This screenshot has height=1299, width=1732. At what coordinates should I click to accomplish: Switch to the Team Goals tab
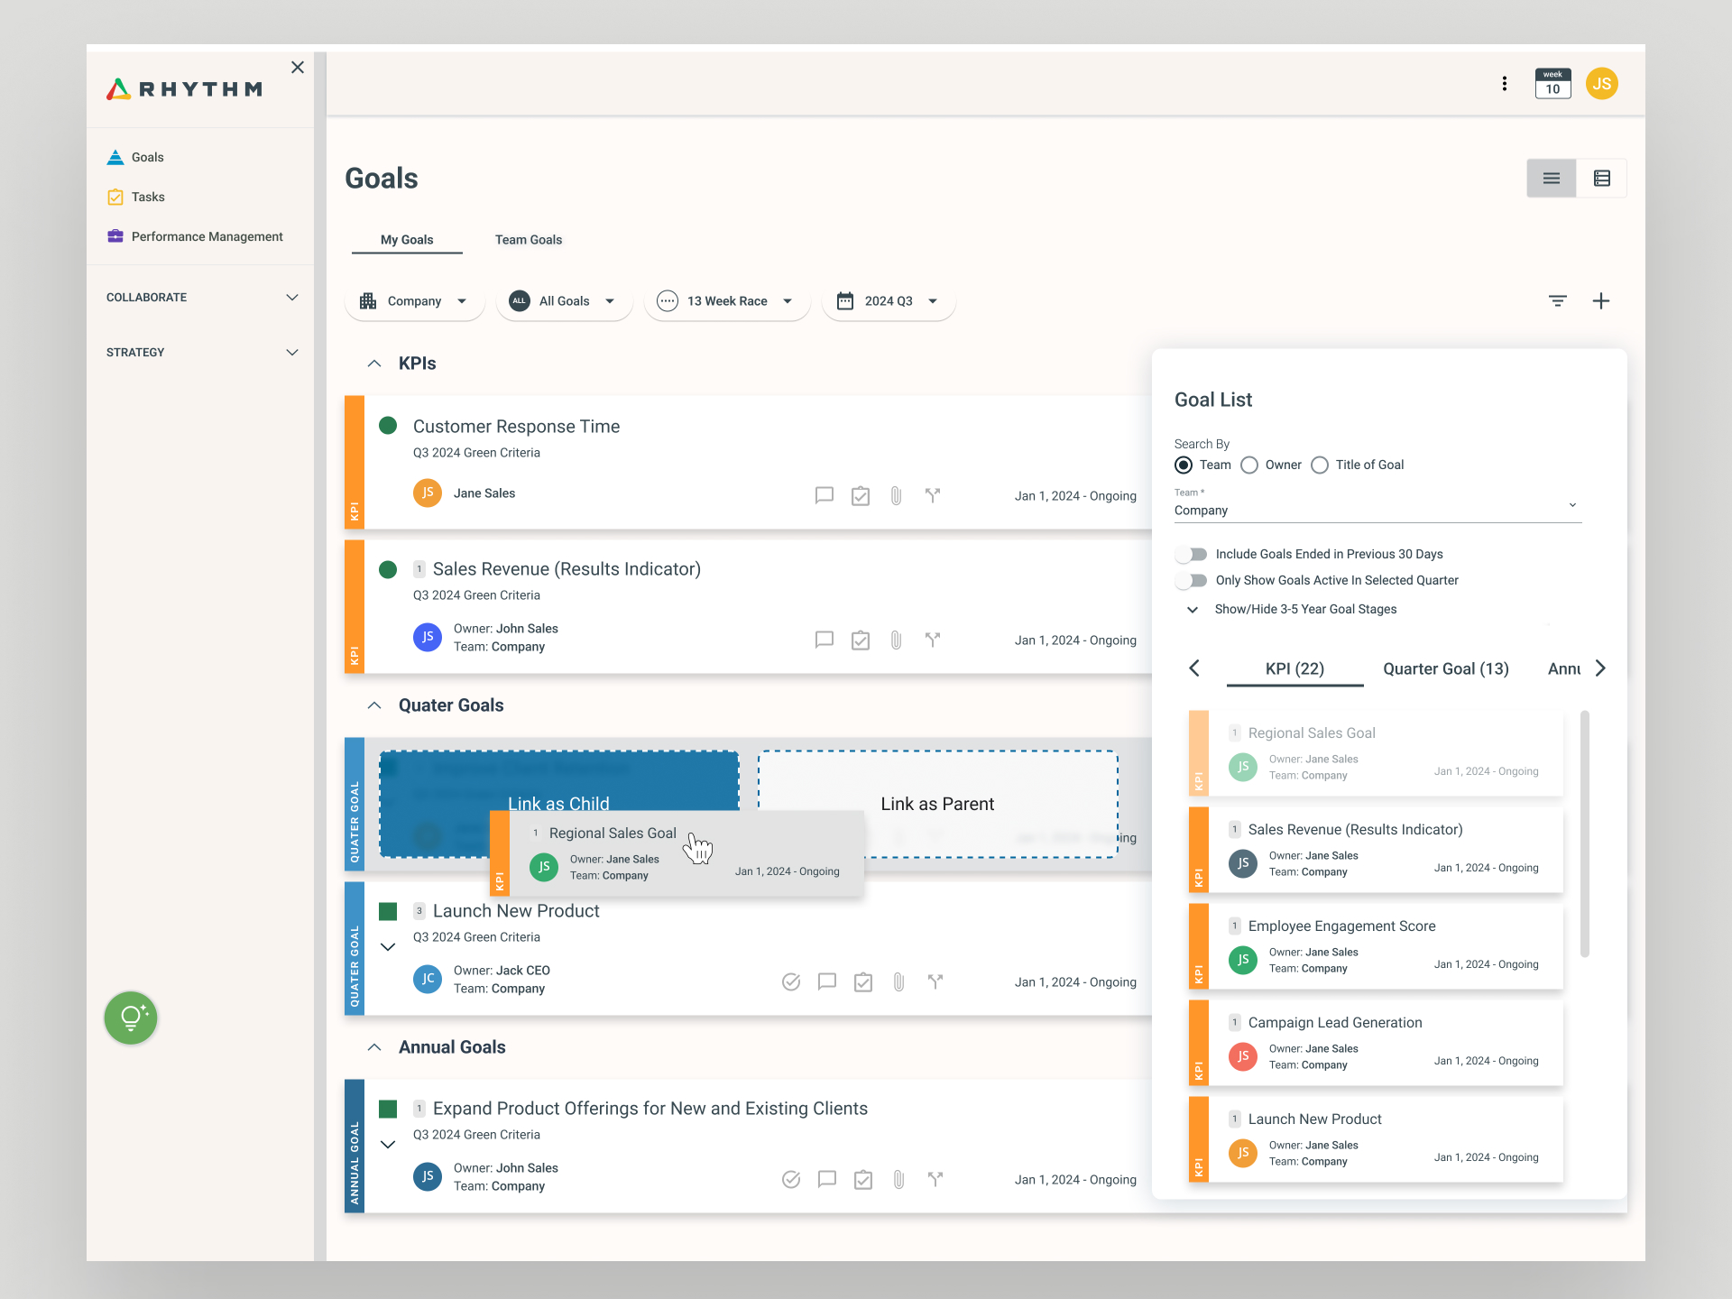click(529, 240)
